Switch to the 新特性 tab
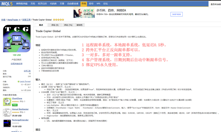This screenshot has width=221, height=132. [80, 25]
